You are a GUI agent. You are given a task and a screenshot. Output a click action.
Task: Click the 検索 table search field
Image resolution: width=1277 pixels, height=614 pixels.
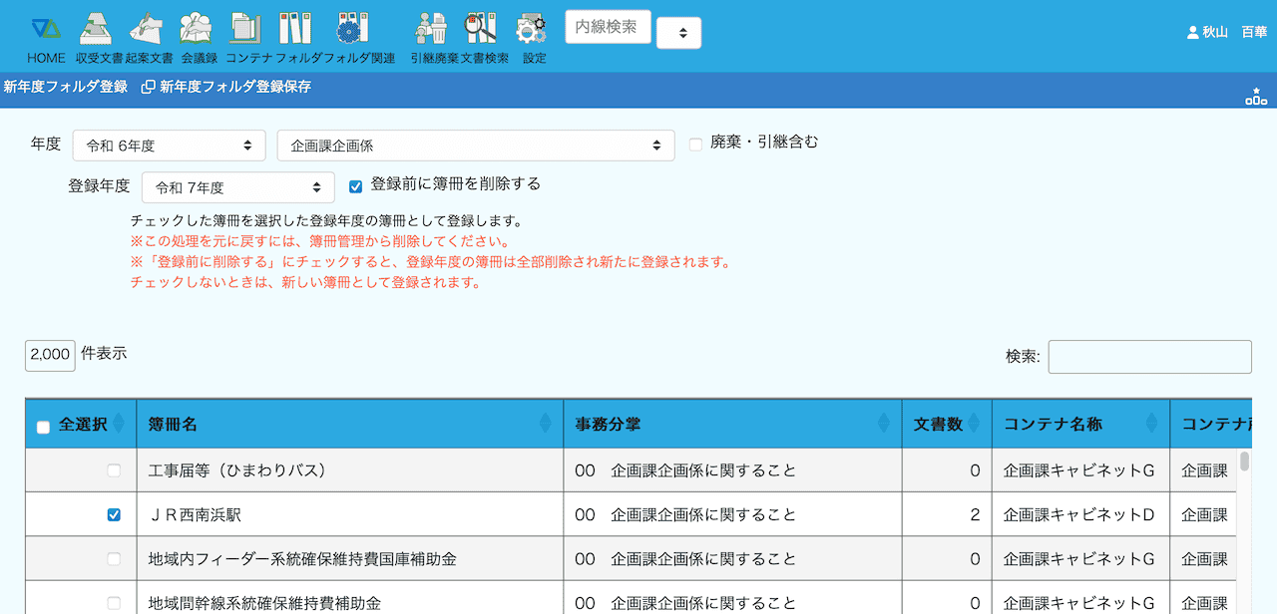[x=1149, y=357]
